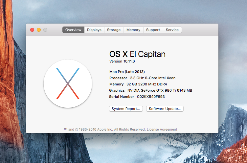The width and height of the screenshot is (247, 163).
Task: Minimize window with the yellow button
Action: [39, 30]
